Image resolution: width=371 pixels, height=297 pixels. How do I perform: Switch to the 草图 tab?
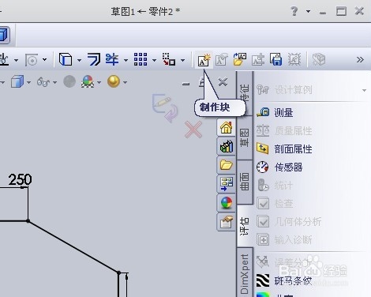point(245,138)
